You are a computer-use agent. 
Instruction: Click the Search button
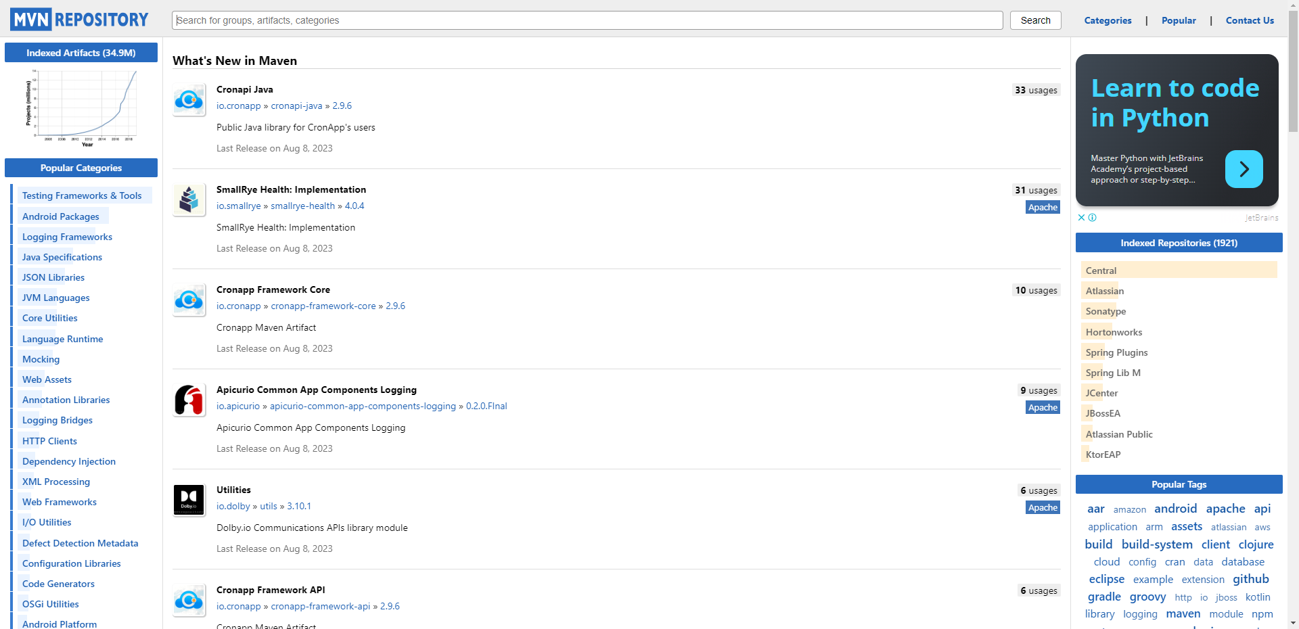pos(1035,20)
